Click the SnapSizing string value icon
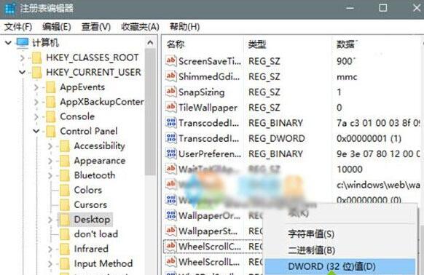The image size is (424, 275). [x=171, y=92]
